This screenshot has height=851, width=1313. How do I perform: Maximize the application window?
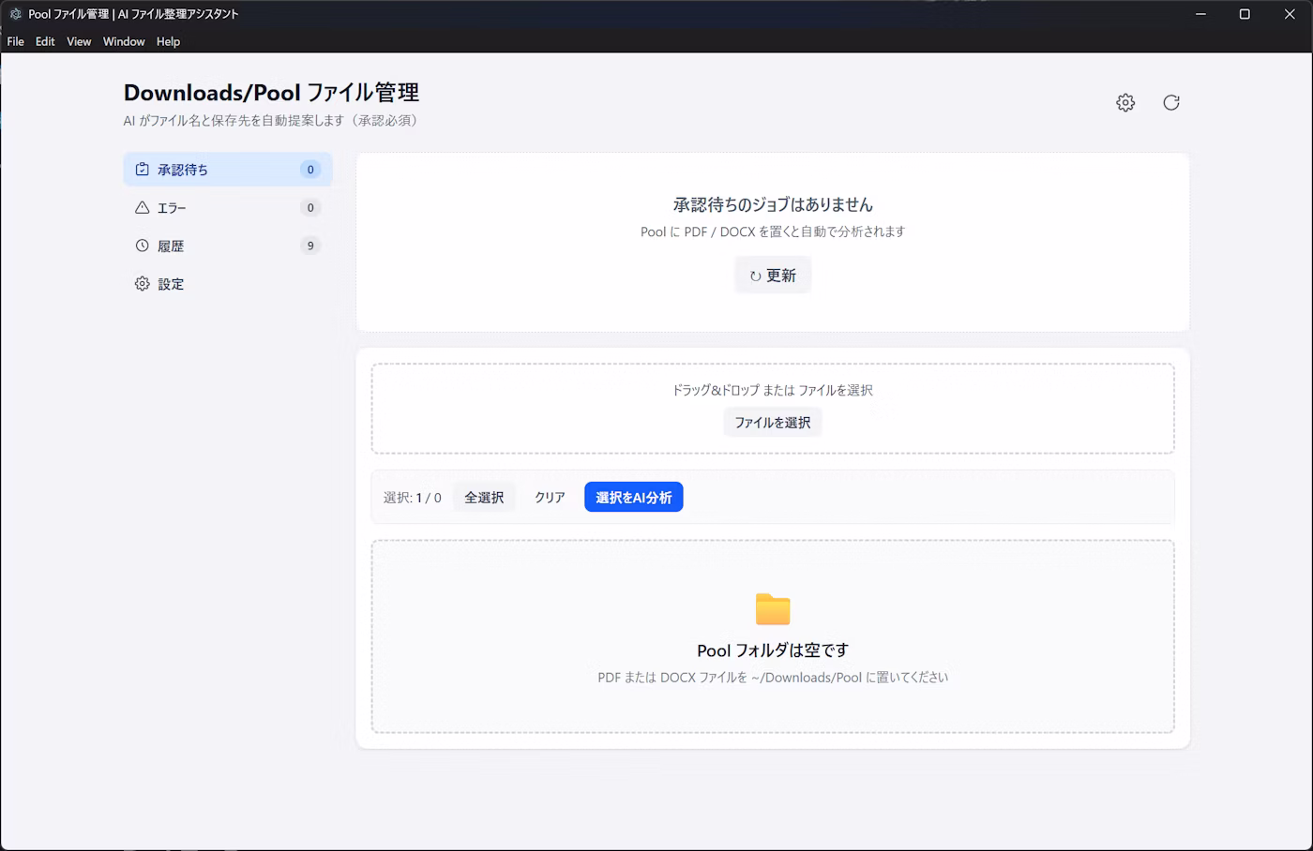[1245, 14]
